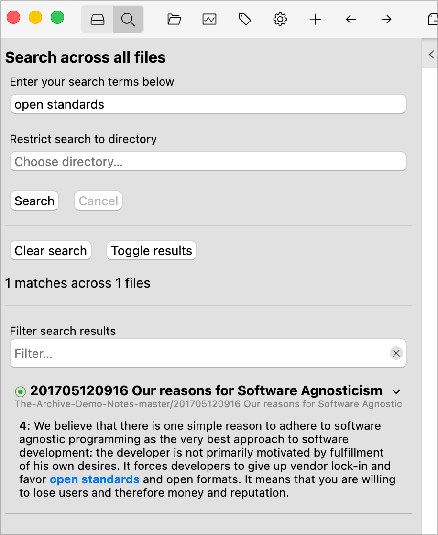This screenshot has width=438, height=535.
Task: Open the tag manager icon
Action: point(245,20)
